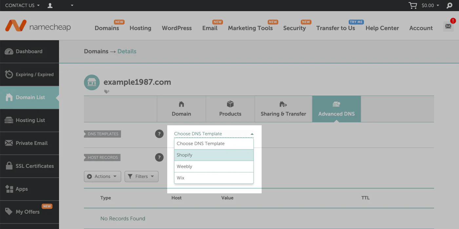The width and height of the screenshot is (459, 229).
Task: Click the SSL Certificates padlock icon
Action: click(x=9, y=166)
